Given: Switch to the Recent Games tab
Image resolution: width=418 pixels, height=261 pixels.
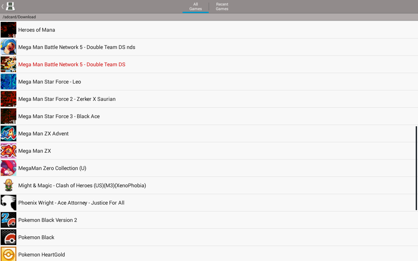Looking at the screenshot, I should [x=222, y=6].
